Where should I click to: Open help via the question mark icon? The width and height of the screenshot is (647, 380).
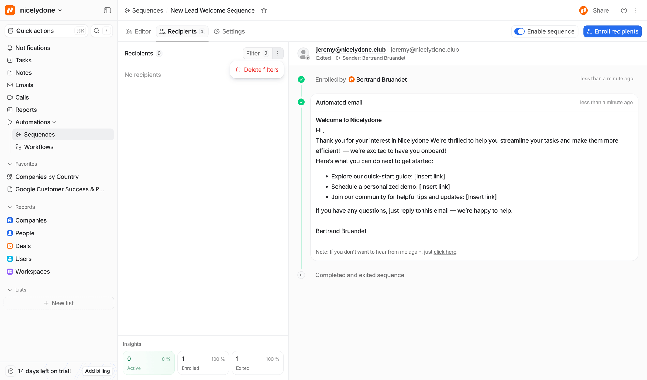click(x=624, y=10)
